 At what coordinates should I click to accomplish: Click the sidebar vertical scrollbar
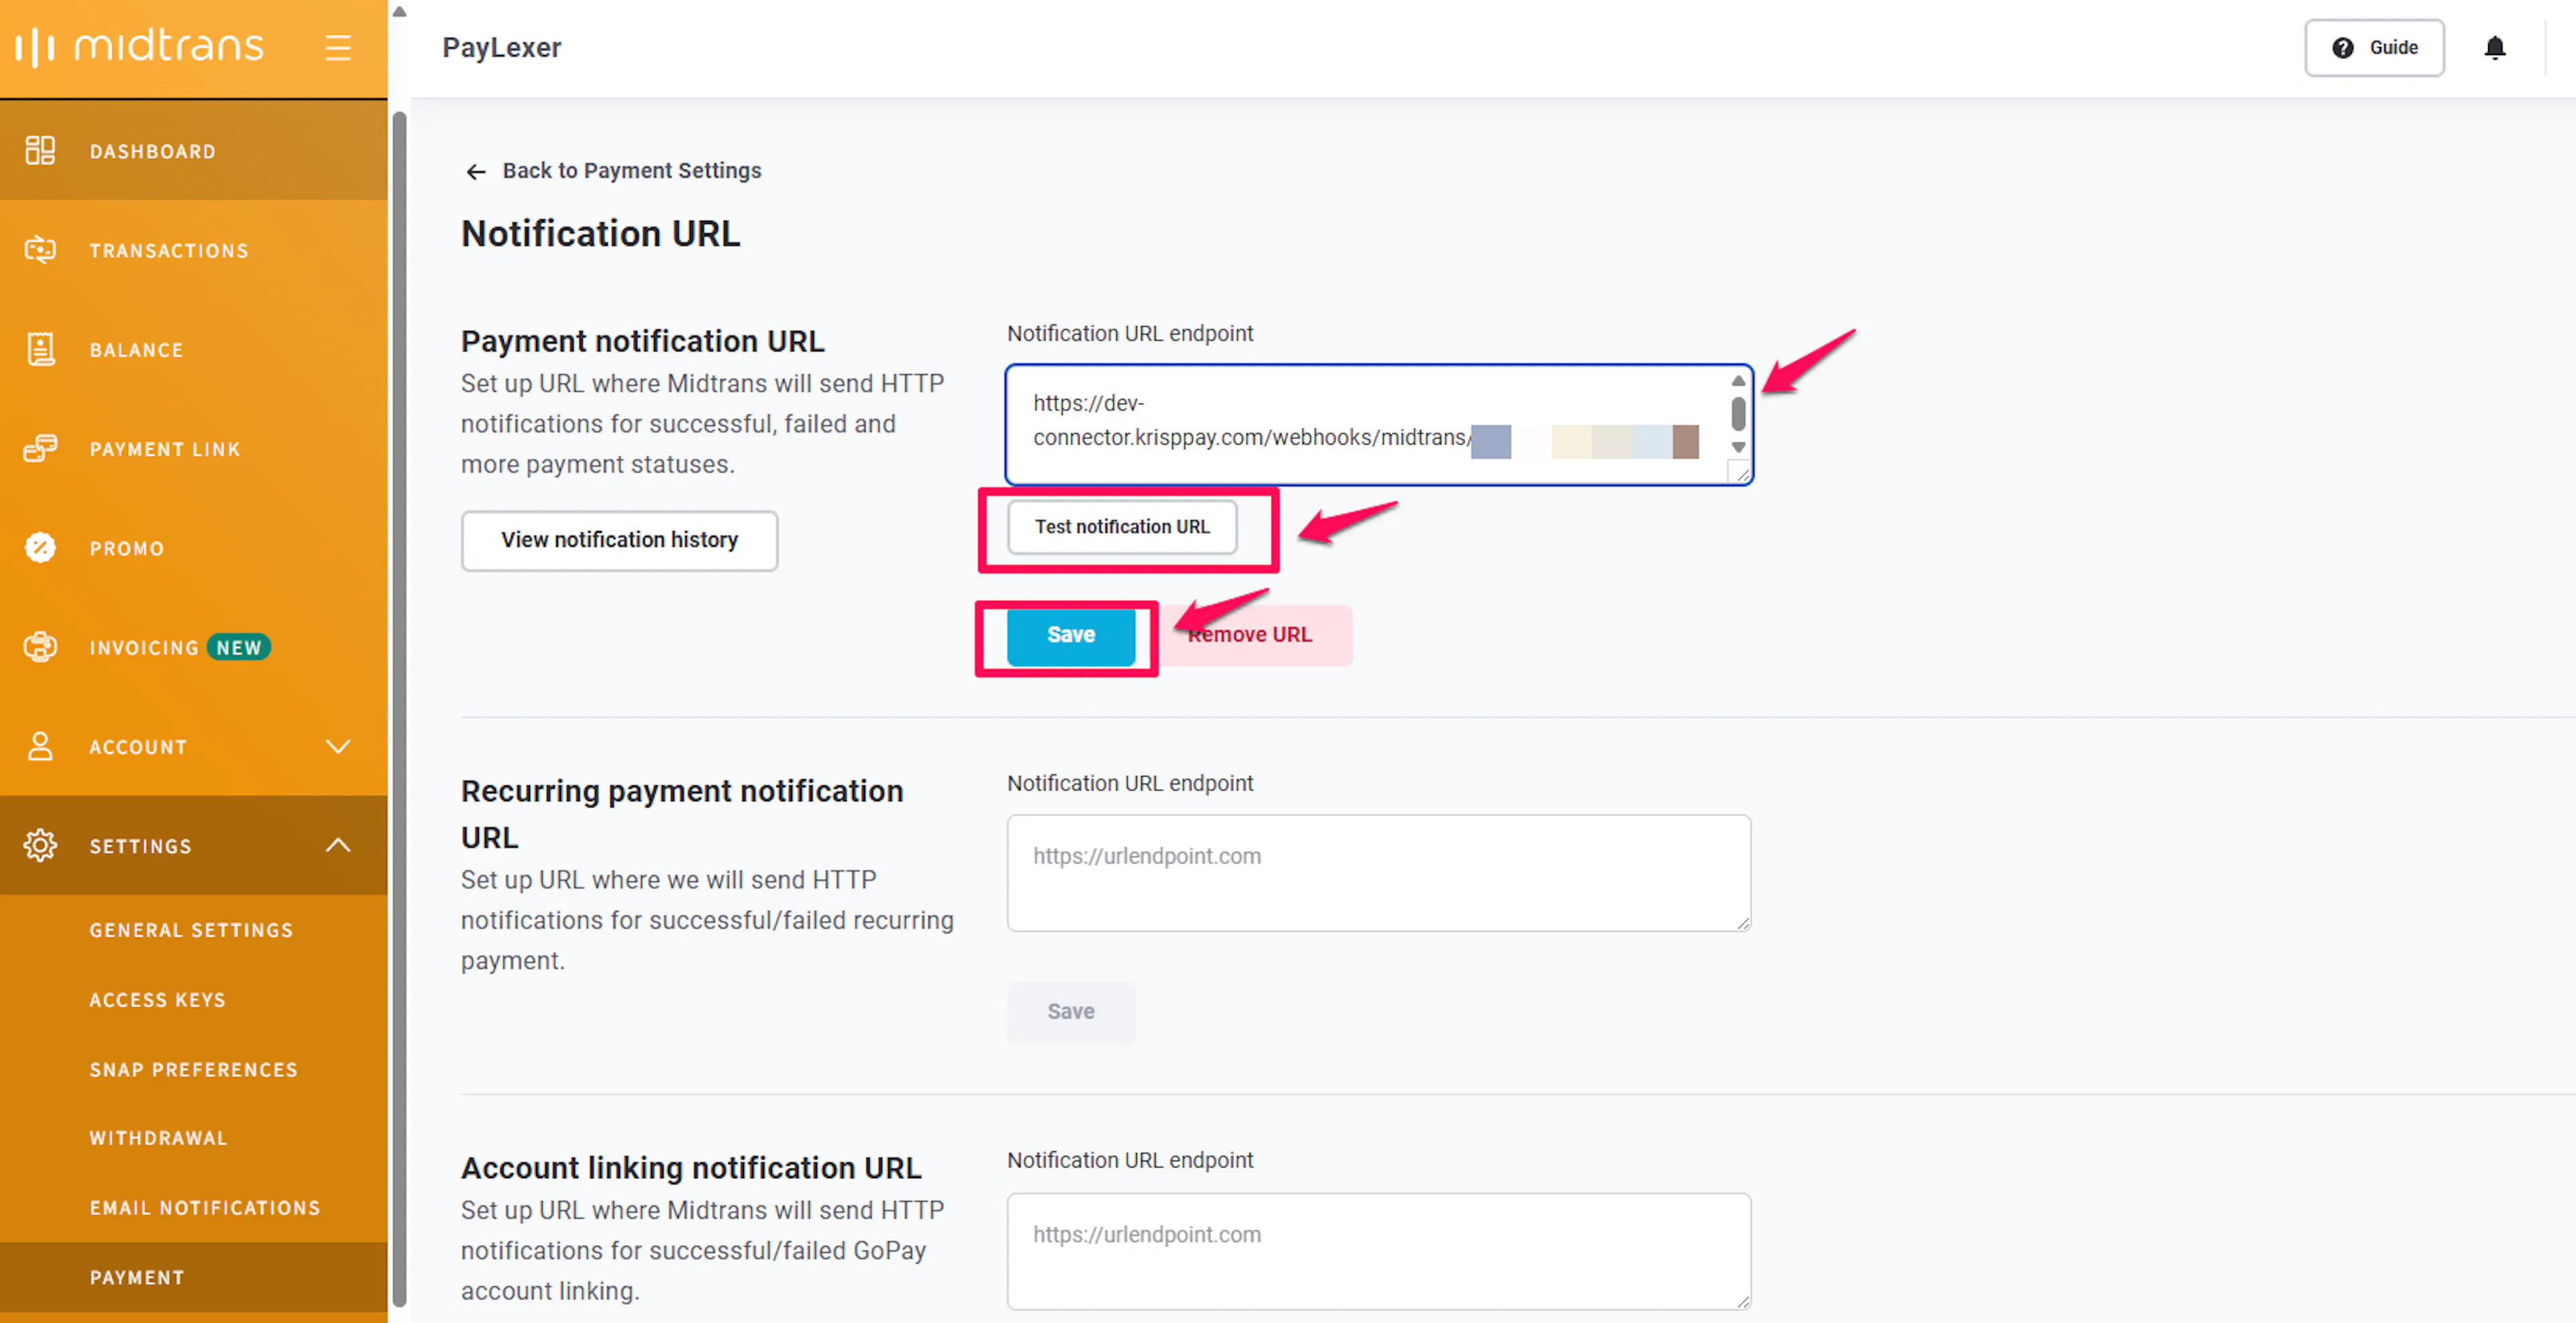click(x=399, y=709)
